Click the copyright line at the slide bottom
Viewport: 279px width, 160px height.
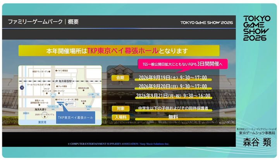[118, 144]
